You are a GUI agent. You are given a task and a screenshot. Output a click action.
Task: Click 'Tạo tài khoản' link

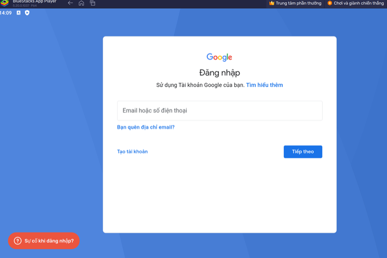(132, 152)
